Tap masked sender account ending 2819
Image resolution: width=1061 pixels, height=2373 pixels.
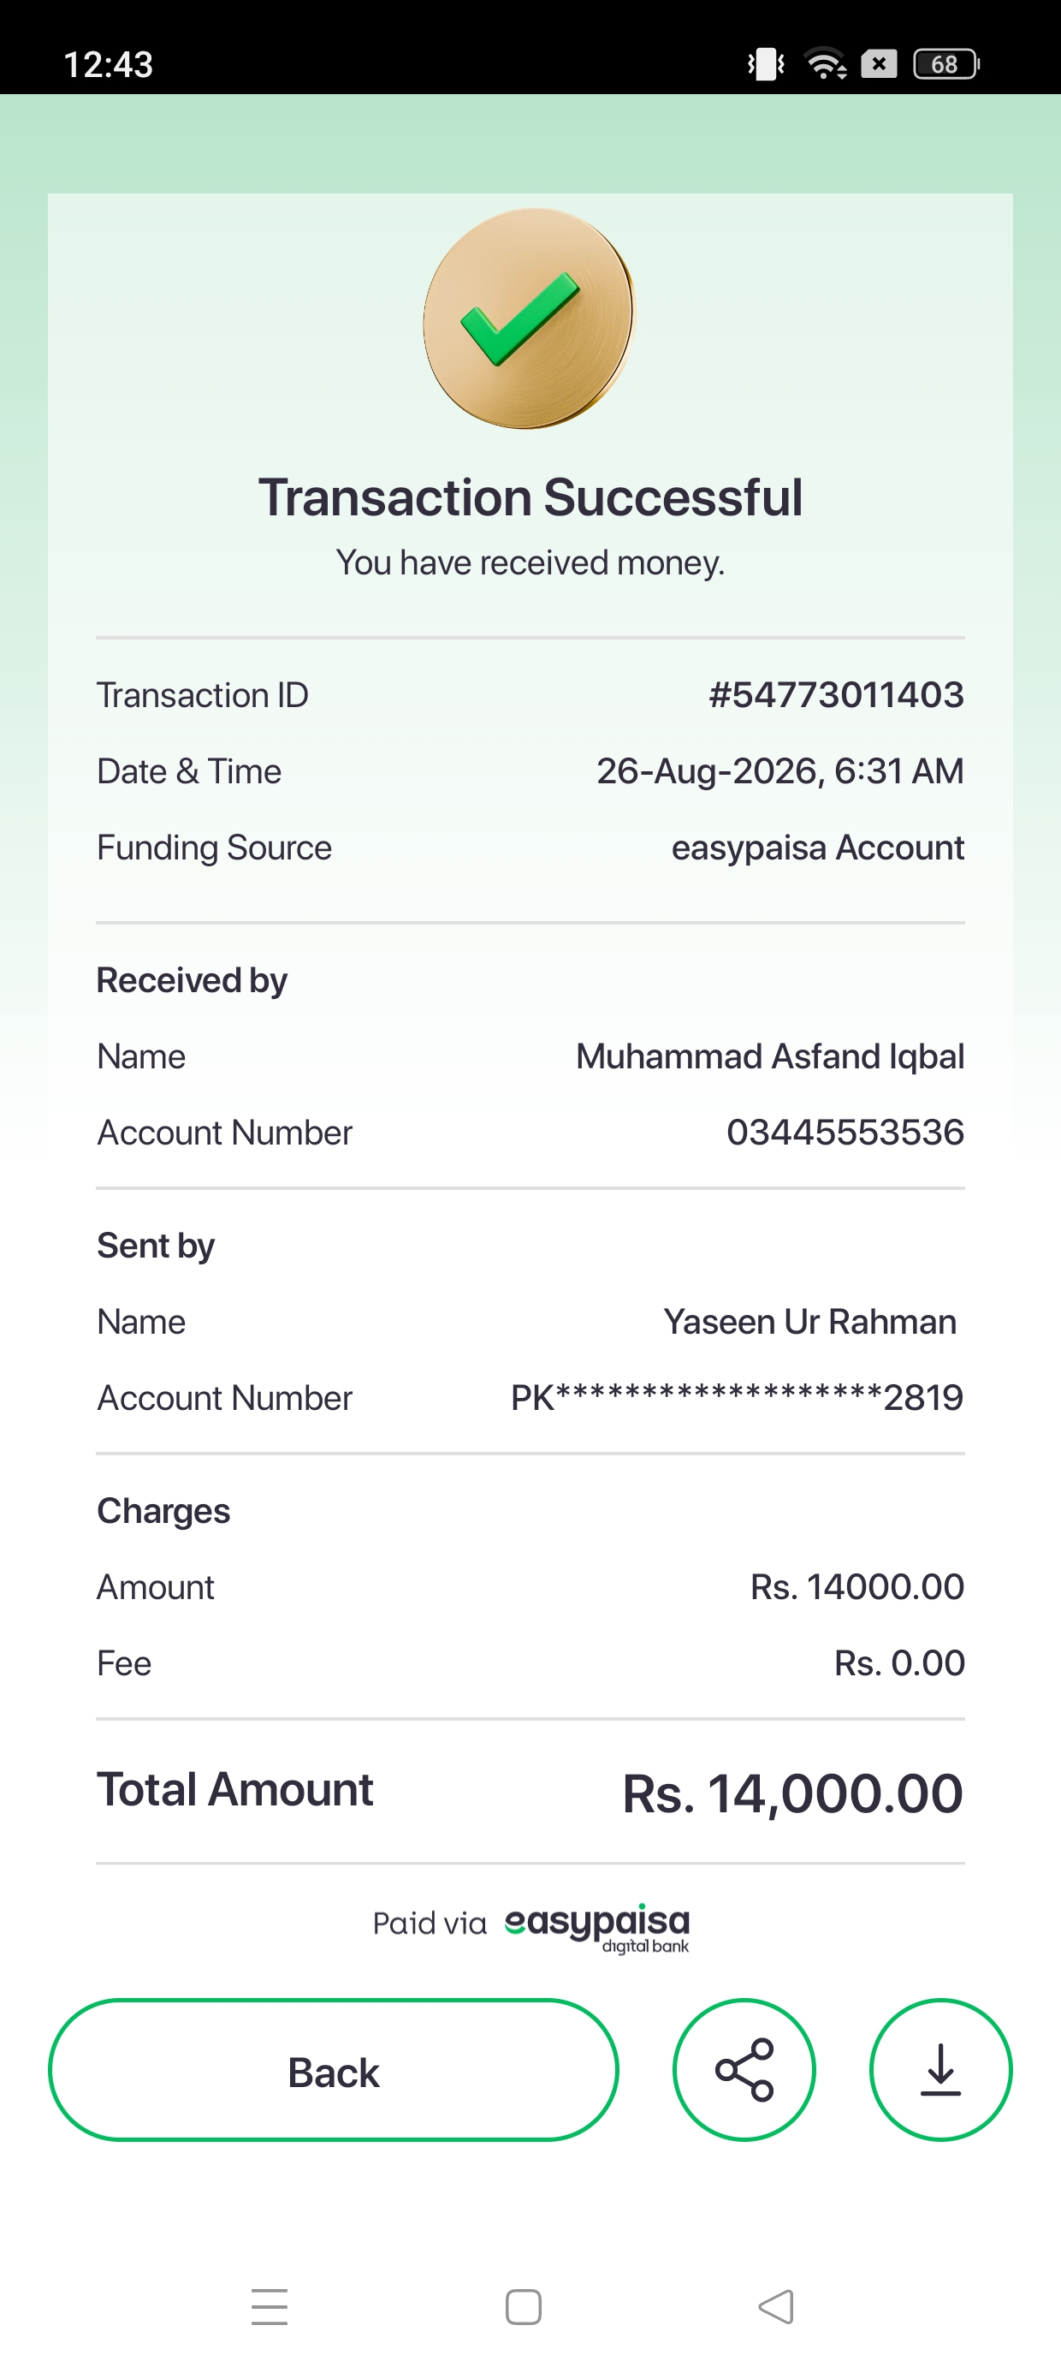point(738,1397)
